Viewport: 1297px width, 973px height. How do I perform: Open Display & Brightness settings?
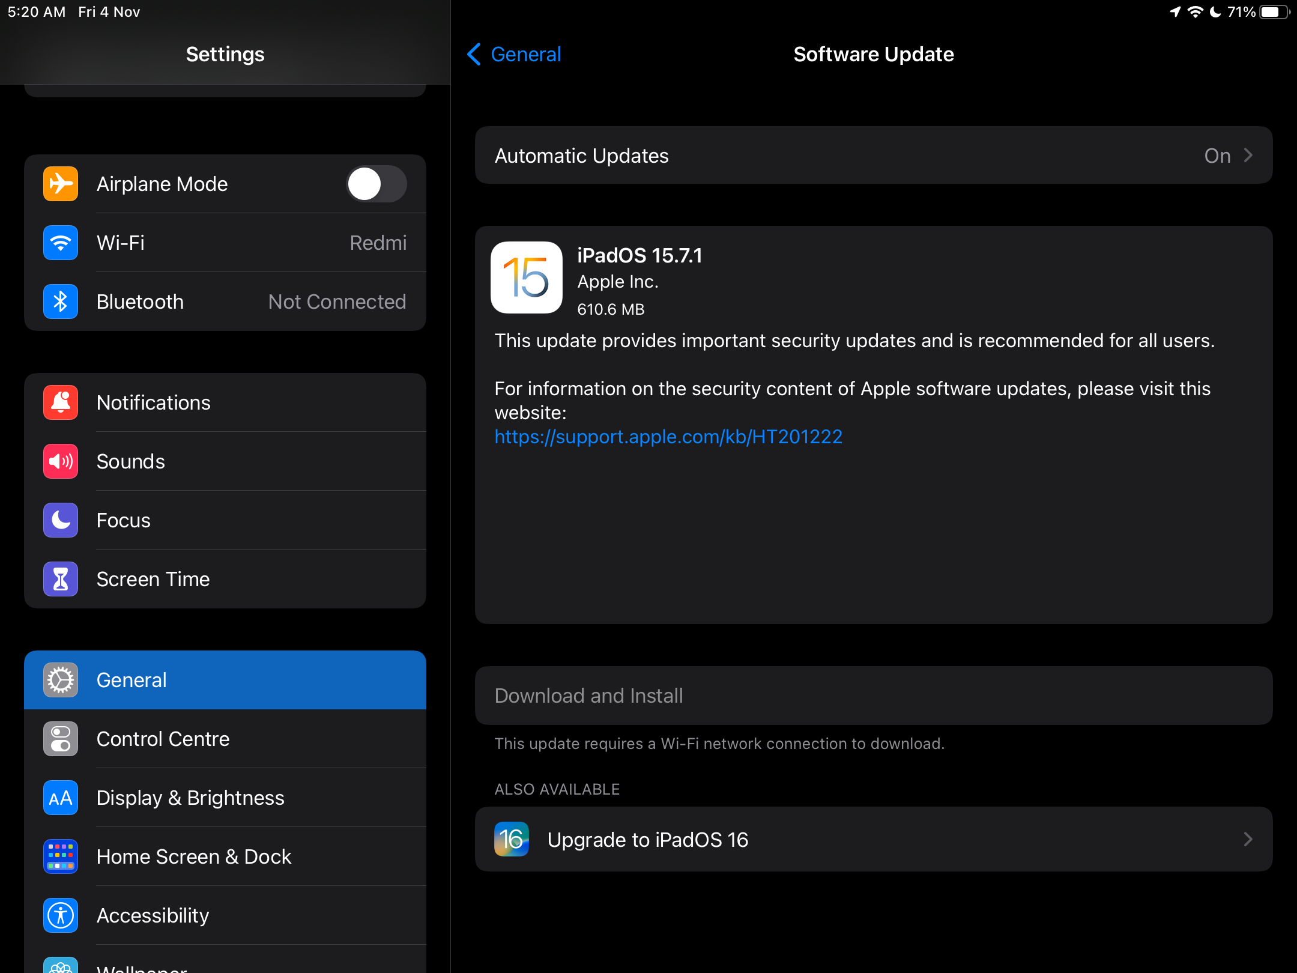click(x=190, y=798)
